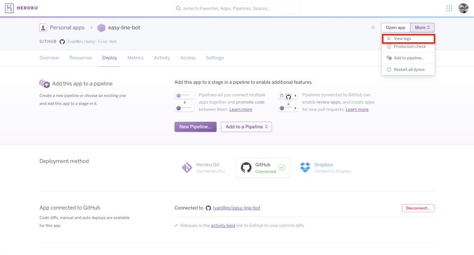Open the user avatar menu
The height and width of the screenshot is (255, 474).
point(463,8)
